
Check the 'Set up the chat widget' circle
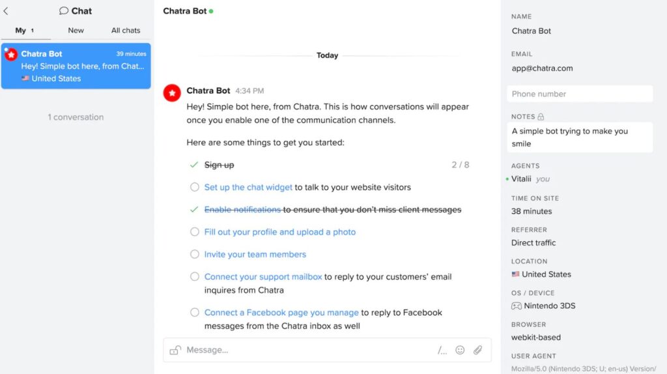194,187
